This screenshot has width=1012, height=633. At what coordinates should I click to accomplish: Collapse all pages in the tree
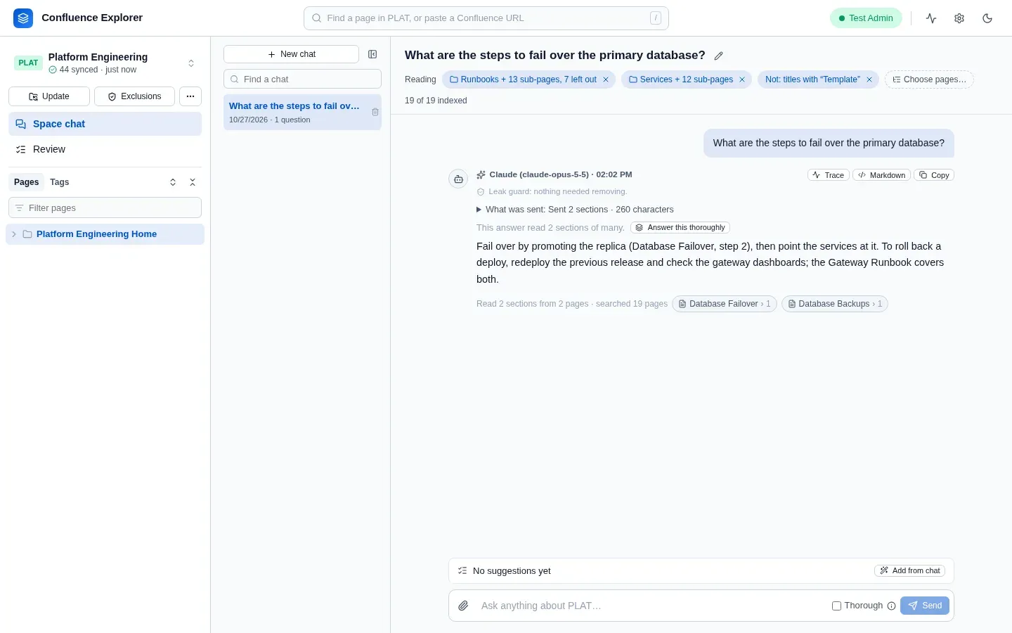193,182
